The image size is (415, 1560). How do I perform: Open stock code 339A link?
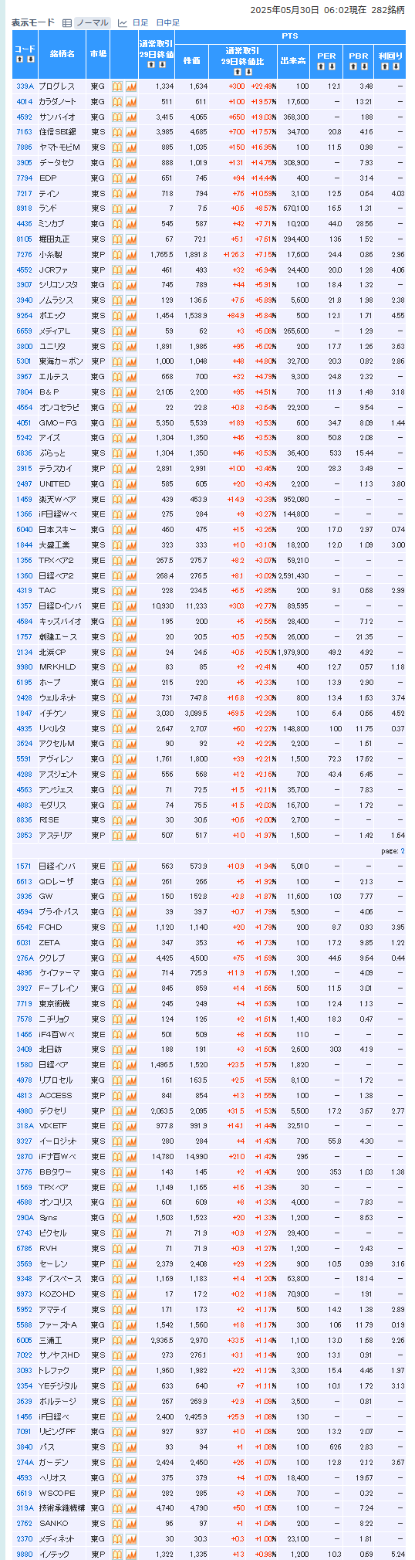click(x=25, y=86)
